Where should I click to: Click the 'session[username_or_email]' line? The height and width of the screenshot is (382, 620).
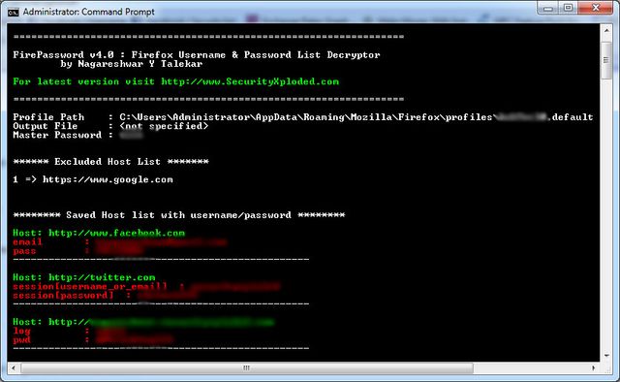click(x=146, y=286)
